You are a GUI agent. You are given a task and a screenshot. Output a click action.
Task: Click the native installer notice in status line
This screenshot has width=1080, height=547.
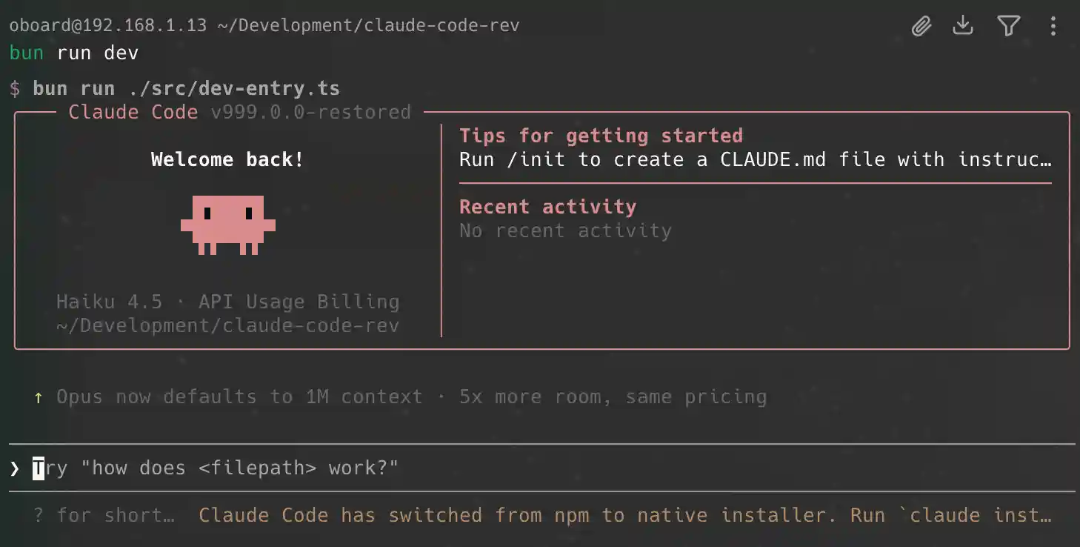624,515
